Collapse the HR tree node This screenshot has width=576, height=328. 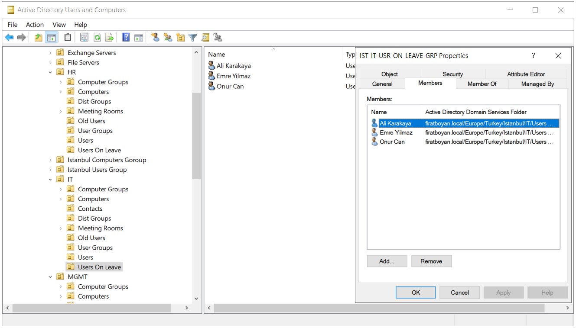51,72
